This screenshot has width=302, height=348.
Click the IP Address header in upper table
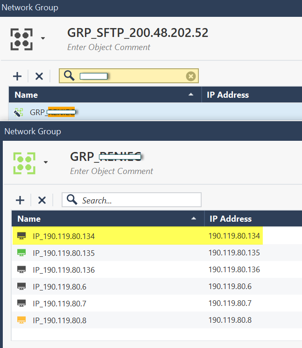click(228, 94)
